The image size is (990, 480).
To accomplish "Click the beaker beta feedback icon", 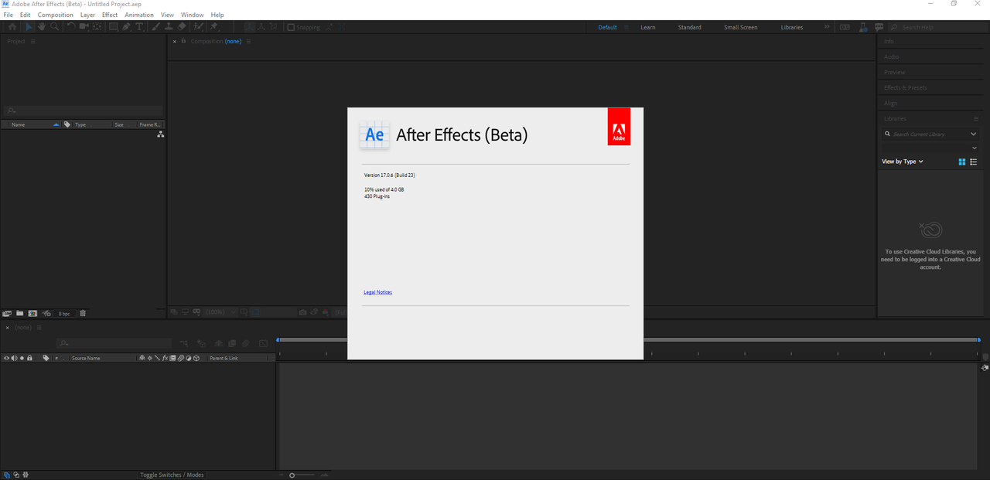I will pyautogui.click(x=863, y=28).
